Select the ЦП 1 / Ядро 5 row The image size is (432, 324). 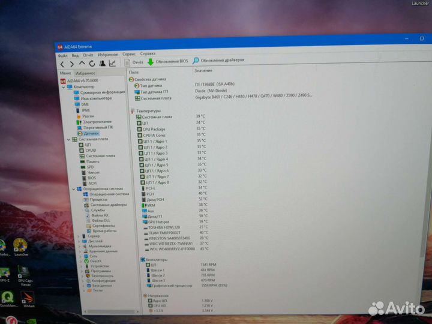[173, 165]
